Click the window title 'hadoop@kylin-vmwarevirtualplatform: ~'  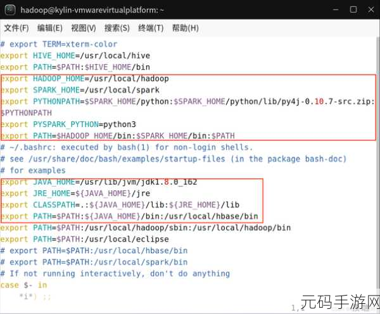[x=92, y=10]
